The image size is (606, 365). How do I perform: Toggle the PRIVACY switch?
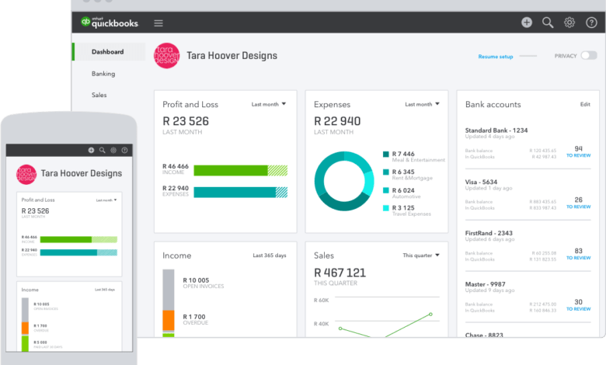coord(589,56)
